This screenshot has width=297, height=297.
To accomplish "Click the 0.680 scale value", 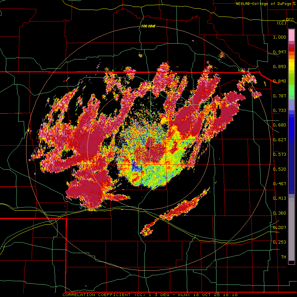I will (280, 125).
